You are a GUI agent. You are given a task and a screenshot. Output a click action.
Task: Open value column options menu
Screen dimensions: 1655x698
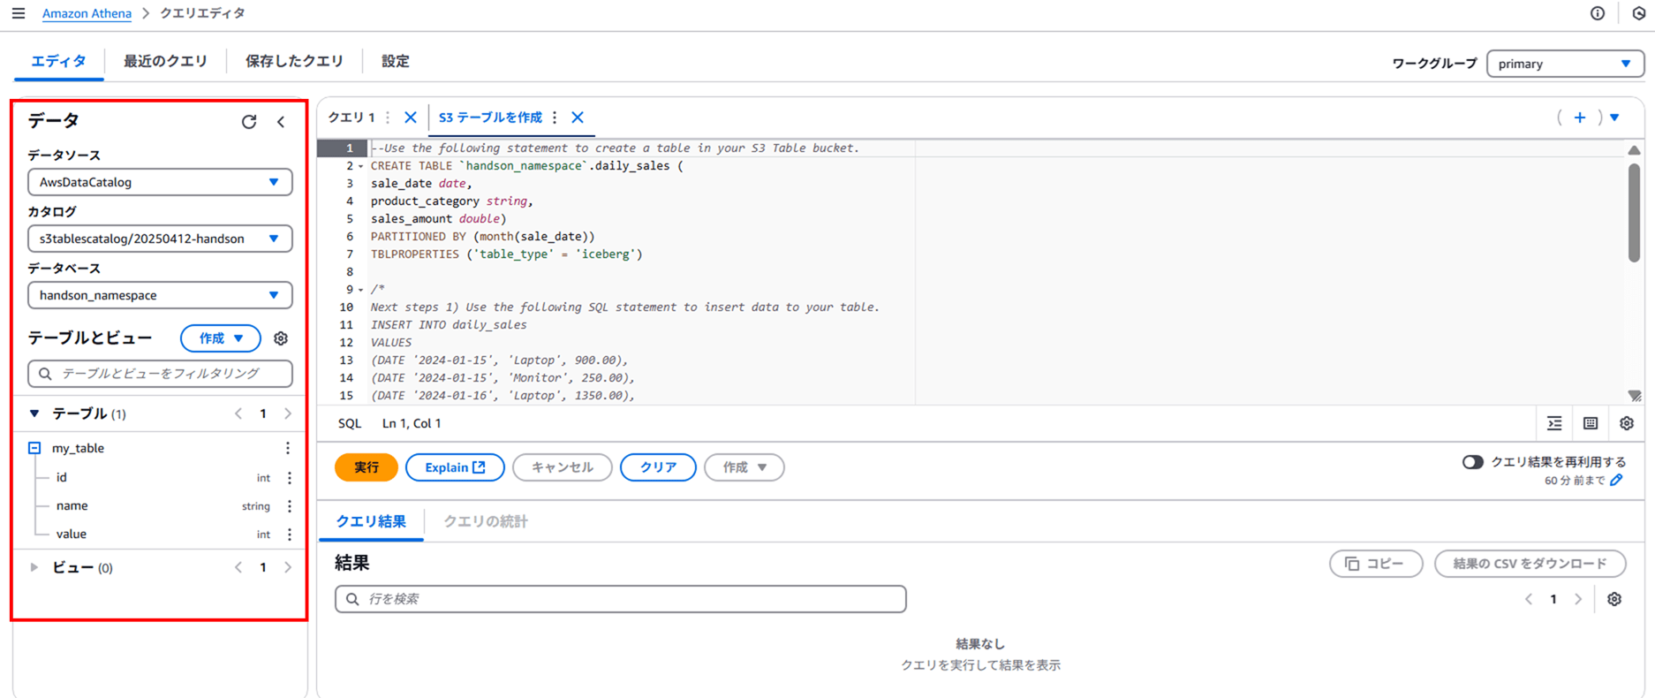(290, 534)
